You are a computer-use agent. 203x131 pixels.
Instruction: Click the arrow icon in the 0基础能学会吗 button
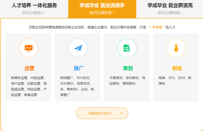(121, 113)
